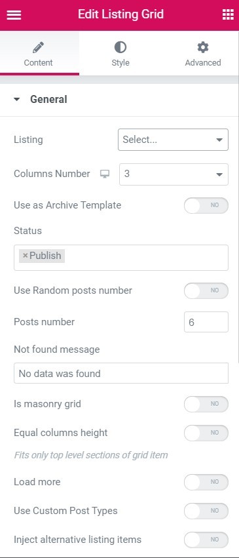Enable Inject alternative listing items
Screen dimensions: 239x558
[x=206, y=540]
